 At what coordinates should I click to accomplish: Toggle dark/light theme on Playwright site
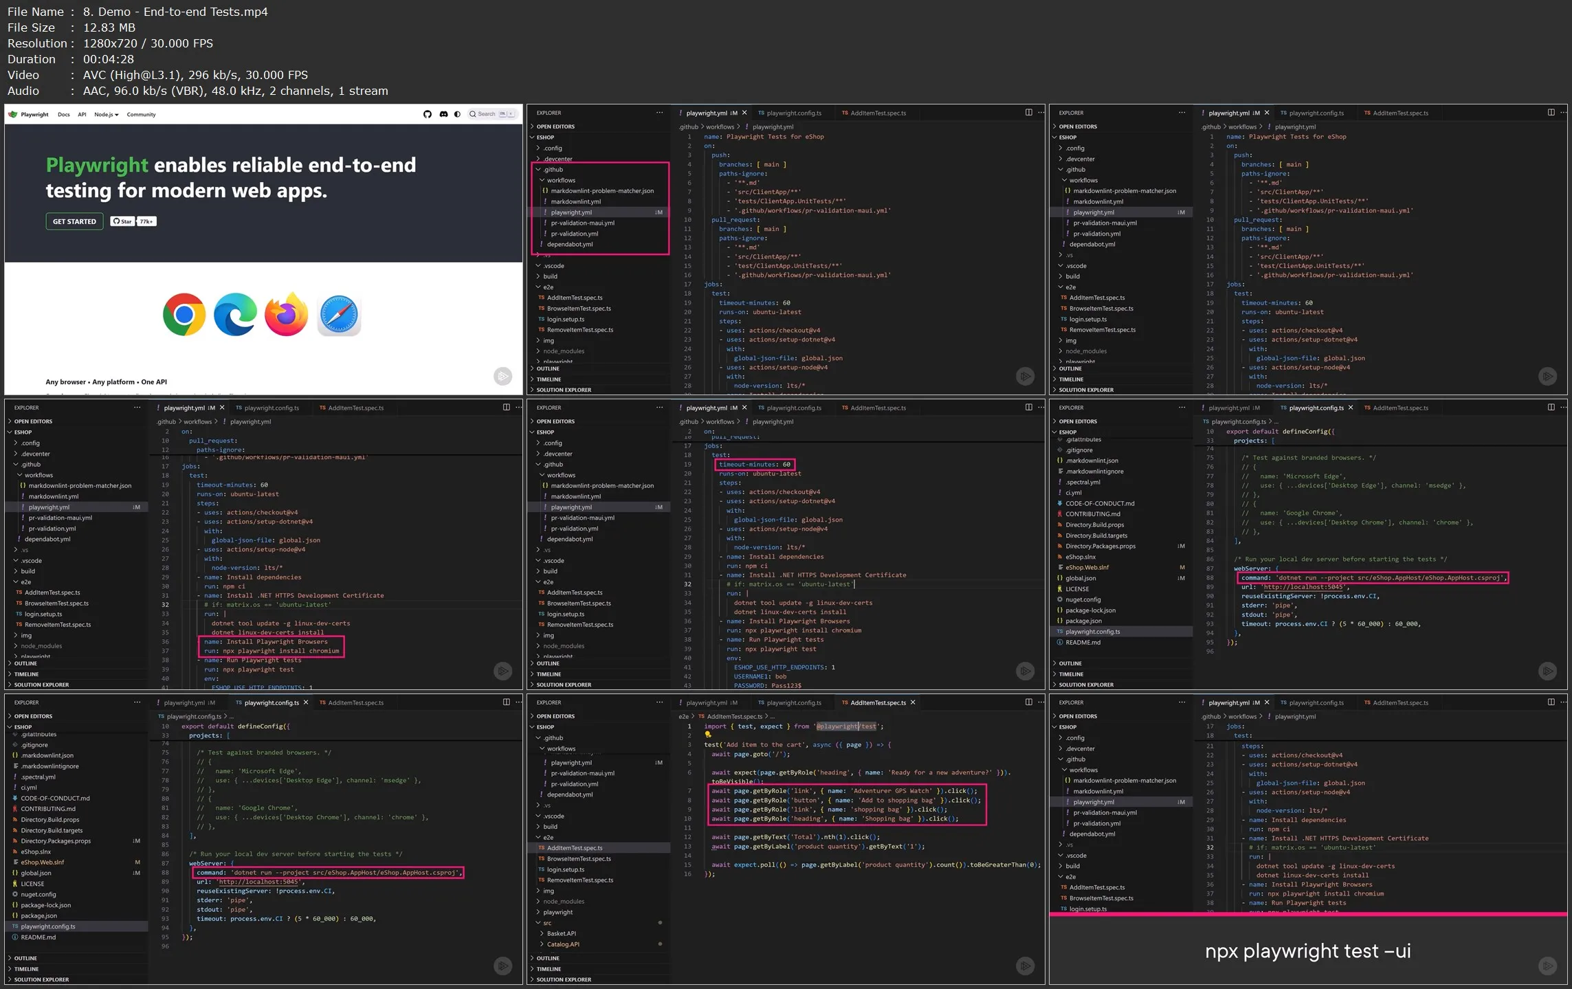point(458,114)
